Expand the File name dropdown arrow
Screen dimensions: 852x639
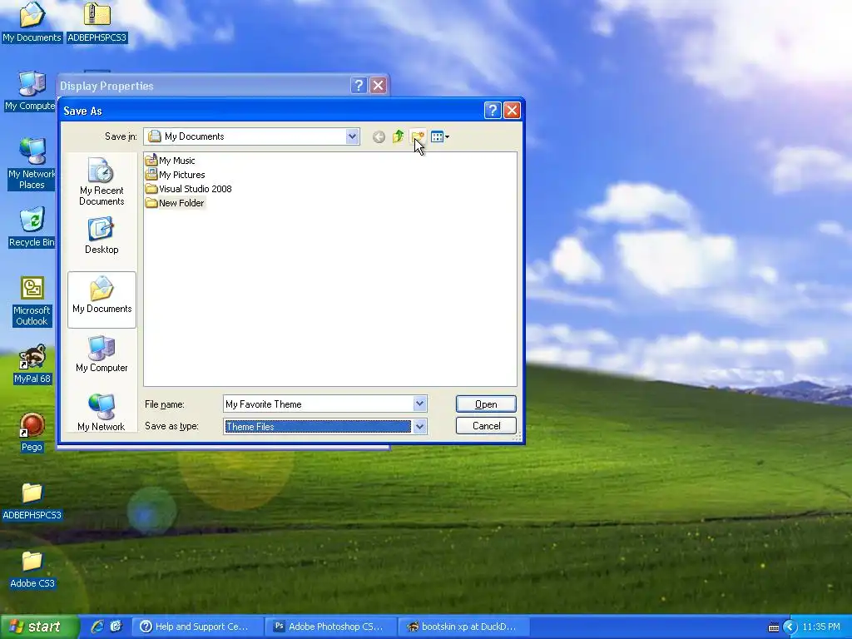tap(419, 404)
